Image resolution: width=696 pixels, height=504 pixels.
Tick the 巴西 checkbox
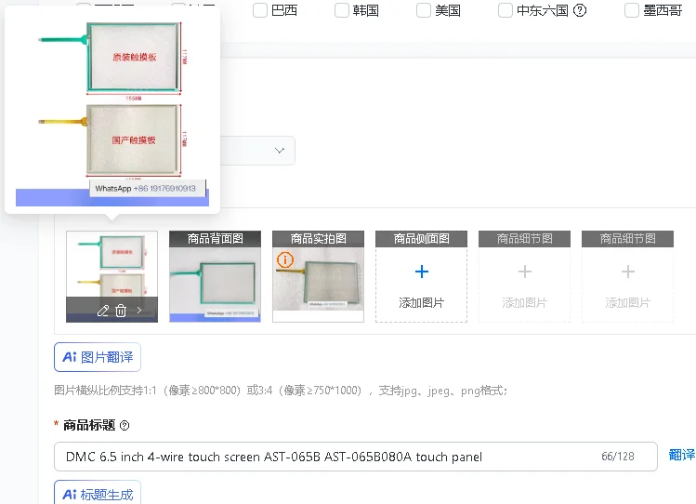(x=260, y=10)
